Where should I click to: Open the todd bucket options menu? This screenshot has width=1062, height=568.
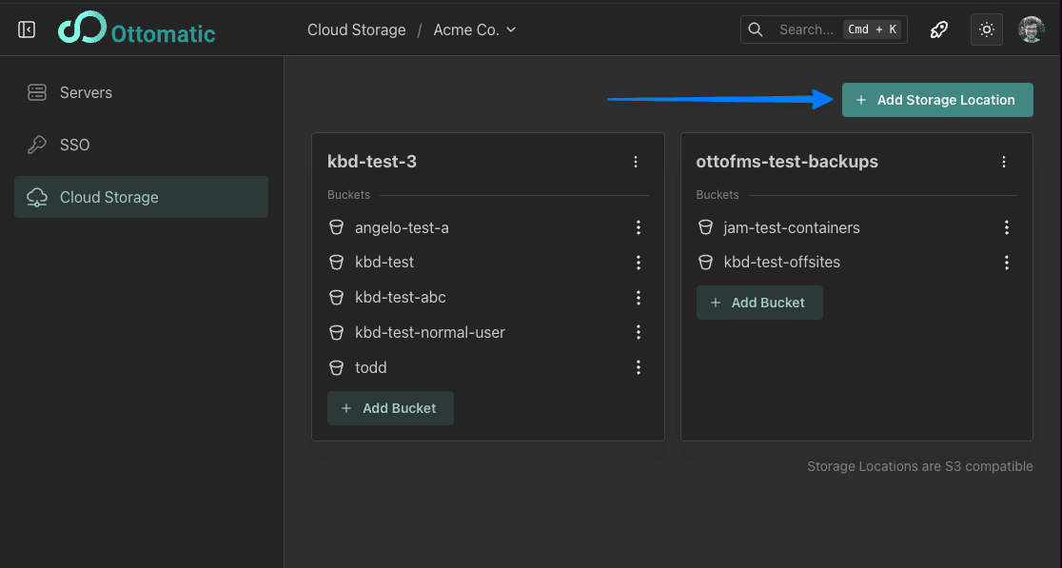[x=639, y=367]
